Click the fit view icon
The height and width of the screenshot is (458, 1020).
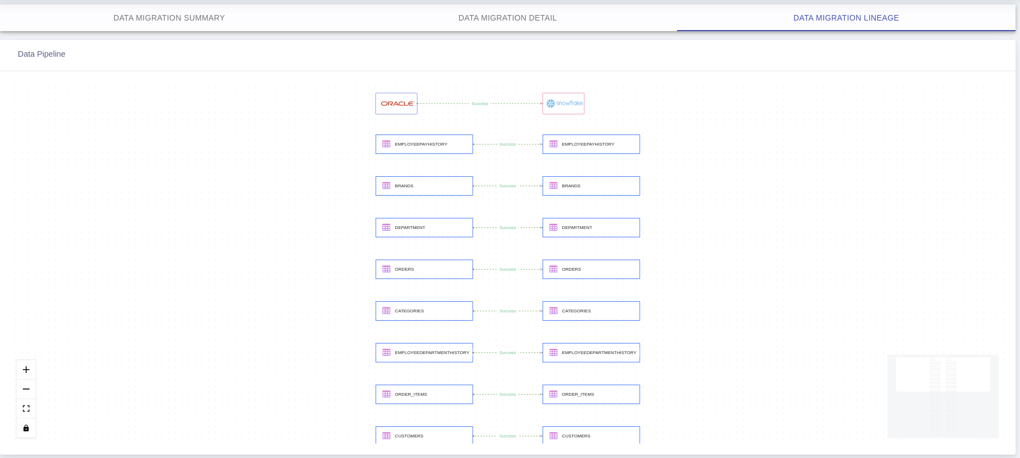click(26, 409)
